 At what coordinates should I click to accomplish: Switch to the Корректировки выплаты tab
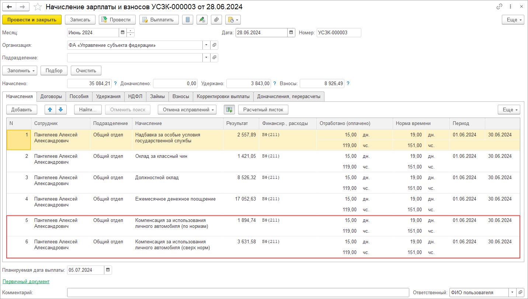(223, 97)
